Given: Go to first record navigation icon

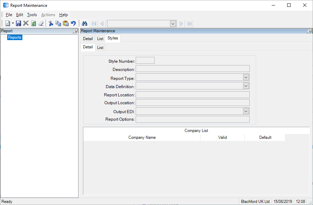Looking at the screenshot, I should pos(94,24).
